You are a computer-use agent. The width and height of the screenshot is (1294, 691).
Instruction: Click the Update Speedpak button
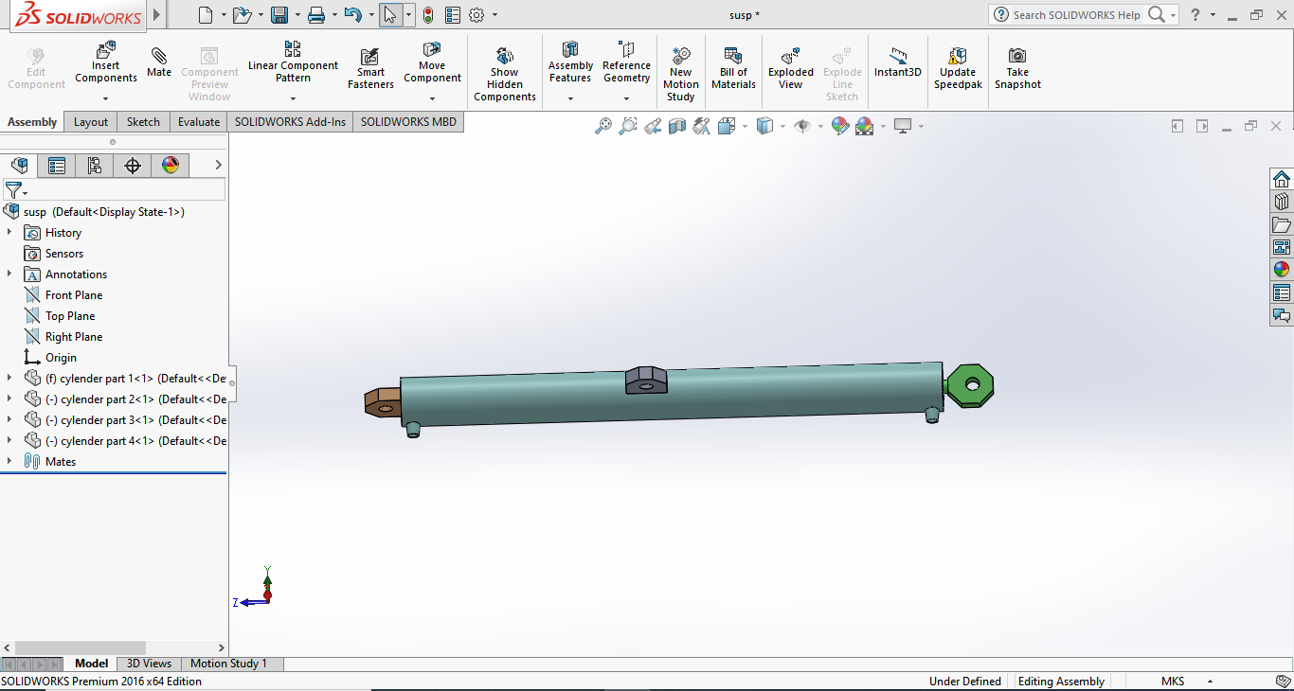pos(958,66)
